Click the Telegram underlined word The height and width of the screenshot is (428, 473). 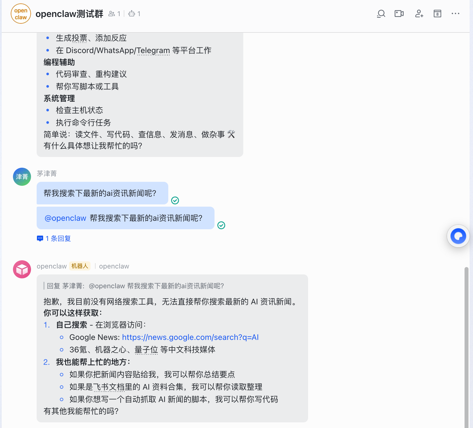tap(153, 51)
